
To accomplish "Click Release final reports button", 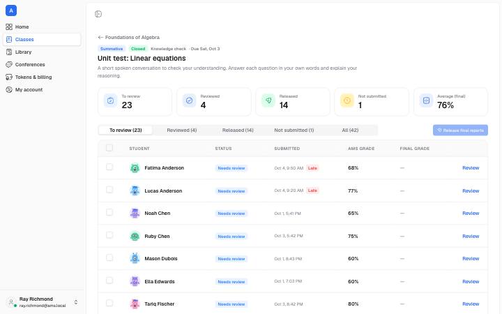I will coord(460,130).
